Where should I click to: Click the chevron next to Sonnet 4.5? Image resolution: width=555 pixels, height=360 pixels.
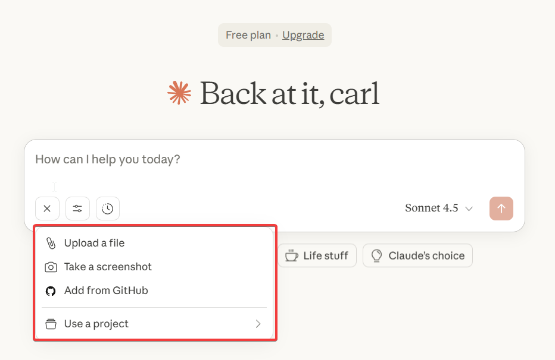point(469,209)
